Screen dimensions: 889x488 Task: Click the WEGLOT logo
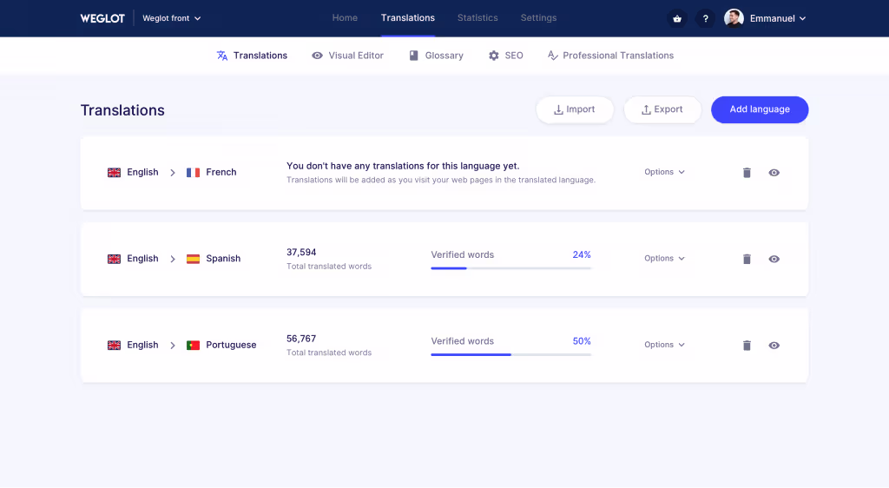102,18
